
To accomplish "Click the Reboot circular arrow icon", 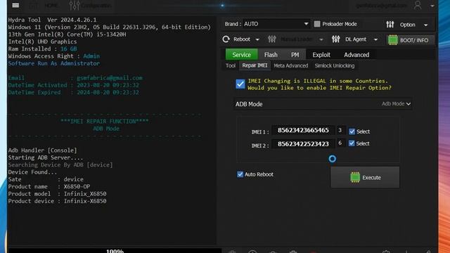I will point(226,39).
